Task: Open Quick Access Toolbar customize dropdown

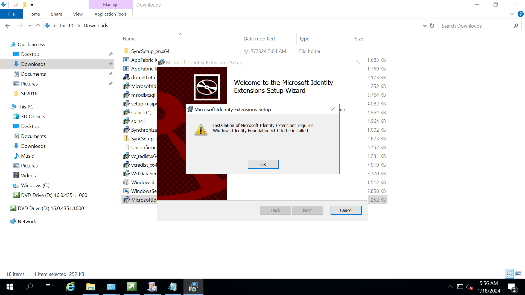Action: tap(32, 5)
